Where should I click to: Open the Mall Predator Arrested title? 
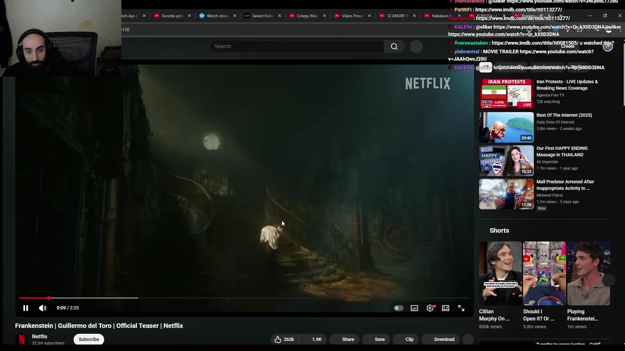[565, 185]
